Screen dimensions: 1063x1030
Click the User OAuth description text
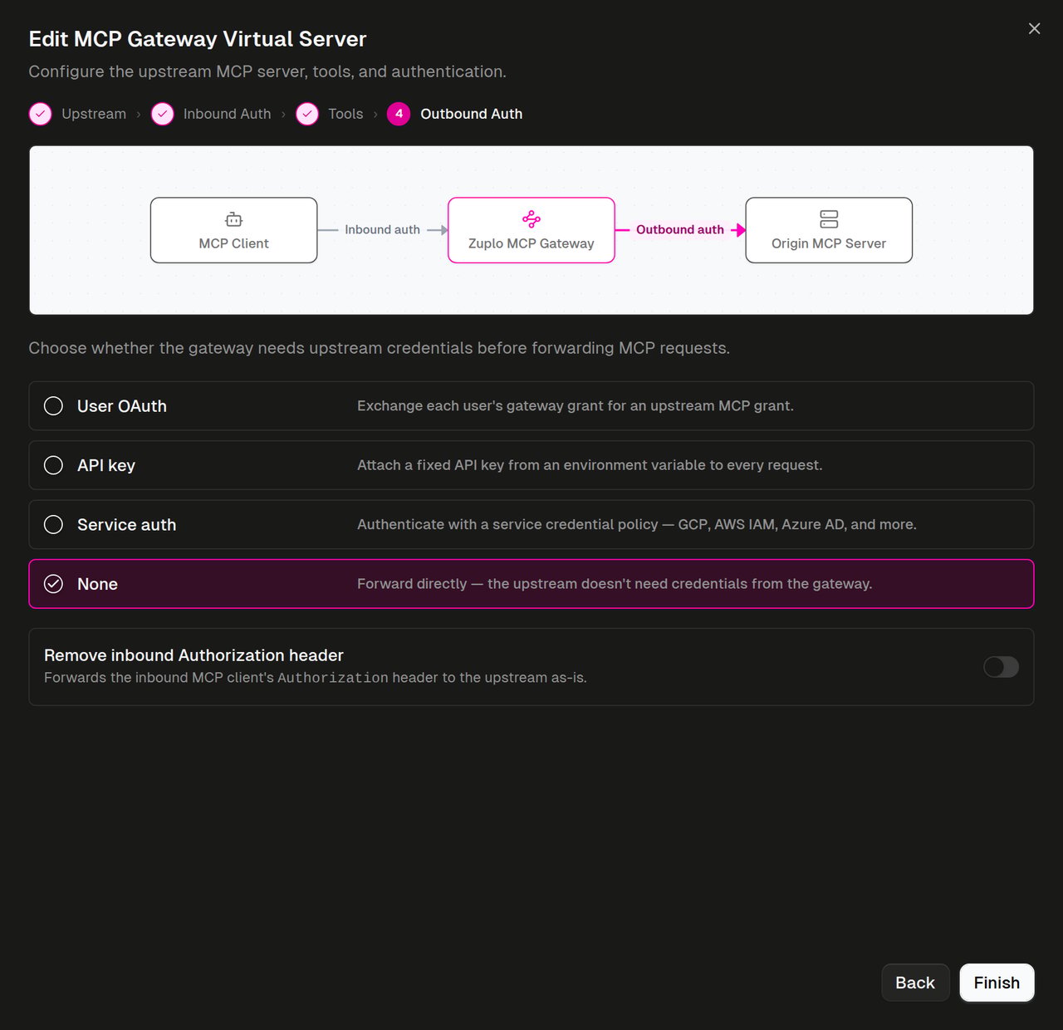click(x=576, y=406)
